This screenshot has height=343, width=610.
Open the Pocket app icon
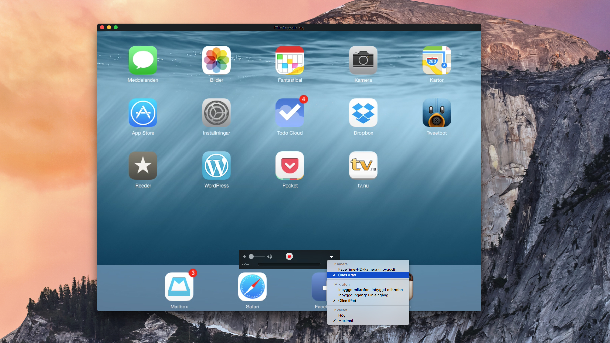[290, 166]
